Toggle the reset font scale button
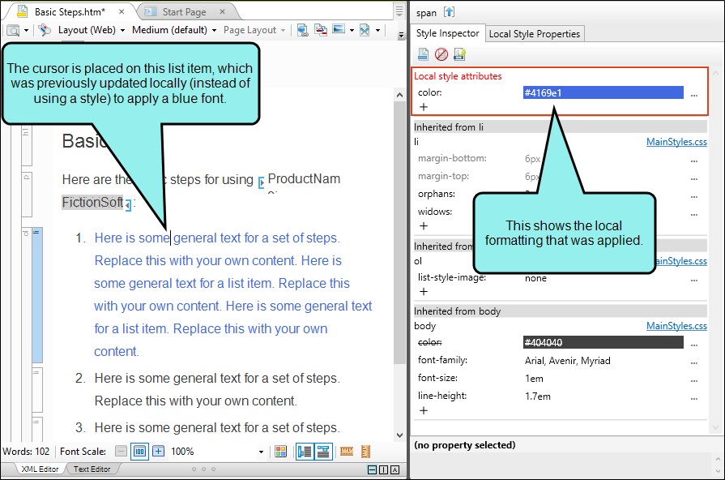This screenshot has width=725, height=480. point(139,452)
